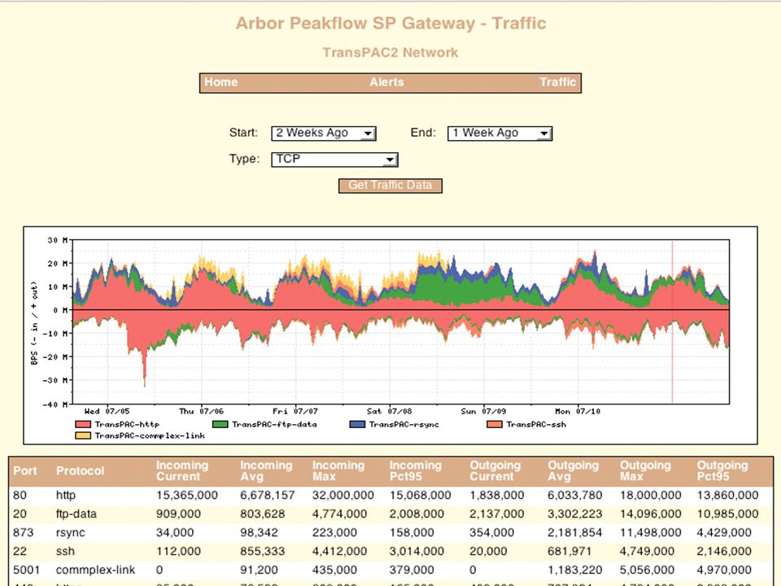Click rsync outgoing avg value 2,181,854
Screen dimensions: 781x586
point(575,532)
